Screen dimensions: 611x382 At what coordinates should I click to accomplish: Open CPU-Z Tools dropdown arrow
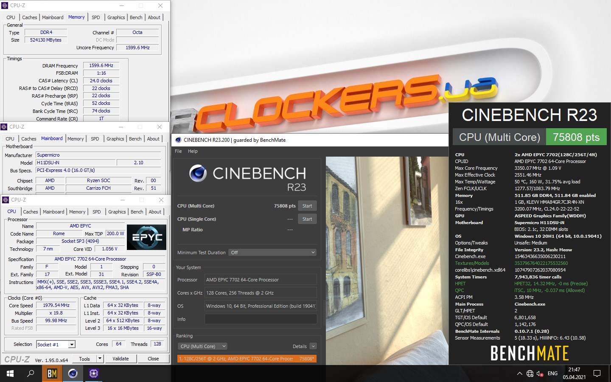tap(99, 359)
